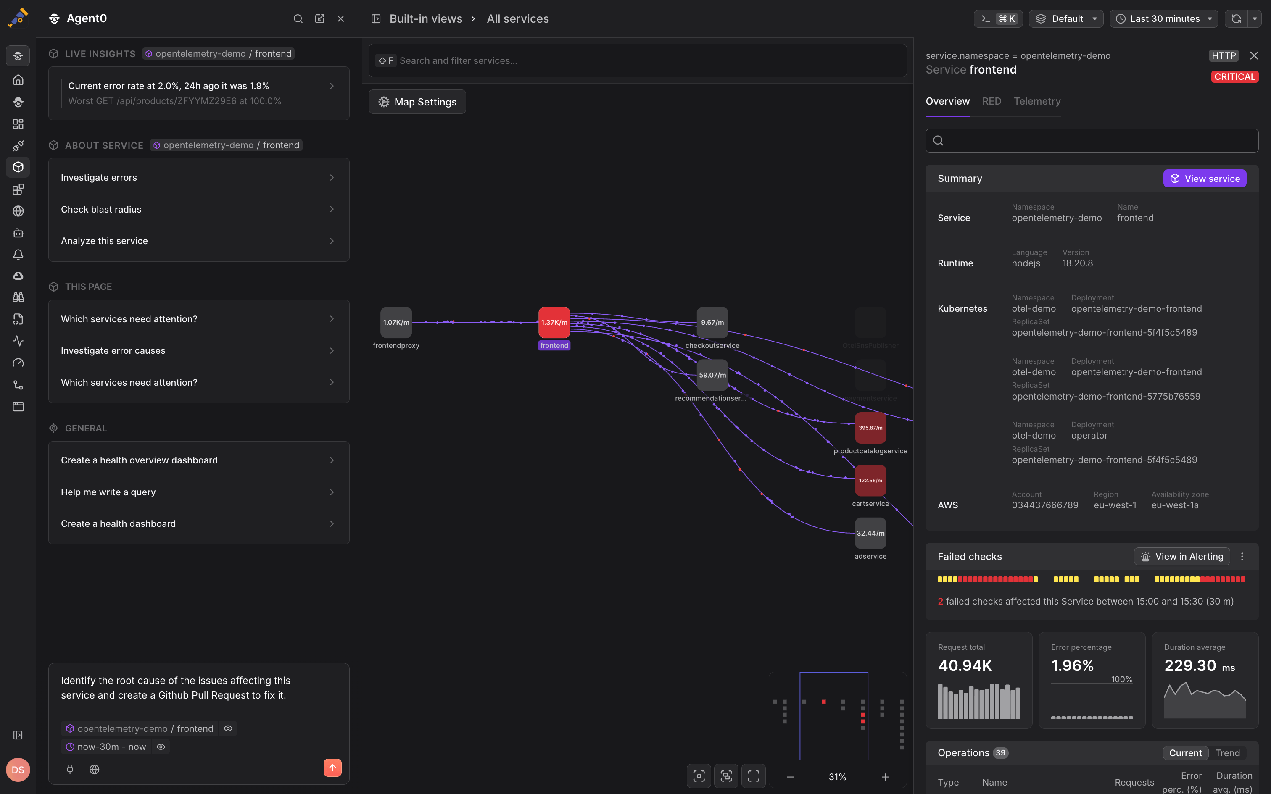The width and height of the screenshot is (1271, 794).
Task: Open the home icon in sidebar
Action: pyautogui.click(x=18, y=80)
